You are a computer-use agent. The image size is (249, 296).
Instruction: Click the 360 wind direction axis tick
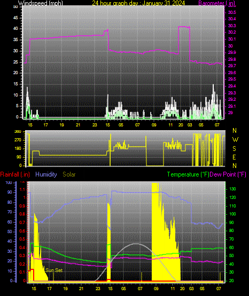tap(18, 132)
